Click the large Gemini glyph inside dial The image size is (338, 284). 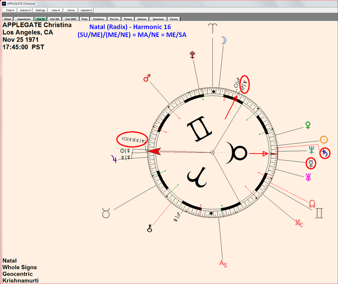pos(200,129)
